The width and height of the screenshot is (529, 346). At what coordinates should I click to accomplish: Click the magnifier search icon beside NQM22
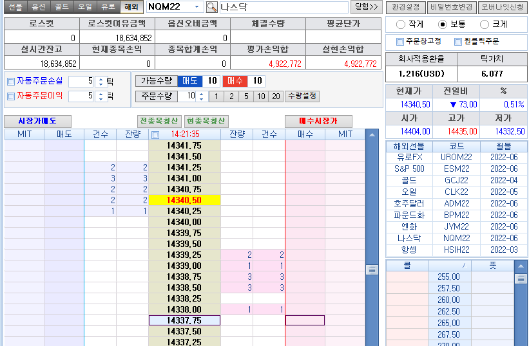(212, 7)
